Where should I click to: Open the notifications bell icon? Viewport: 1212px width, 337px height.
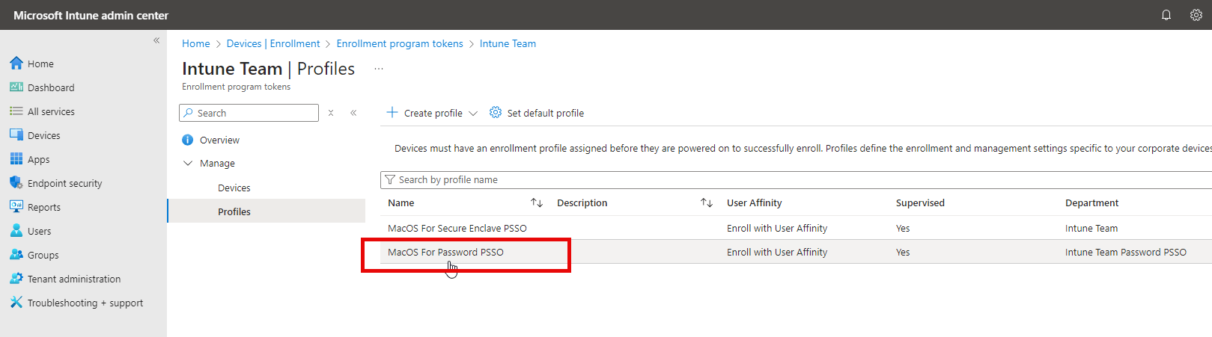(1166, 15)
